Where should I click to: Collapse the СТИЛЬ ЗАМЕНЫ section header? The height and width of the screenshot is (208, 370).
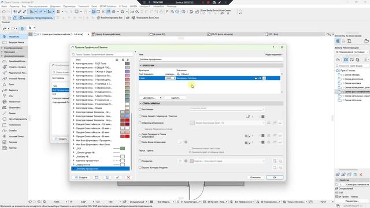[x=211, y=103]
